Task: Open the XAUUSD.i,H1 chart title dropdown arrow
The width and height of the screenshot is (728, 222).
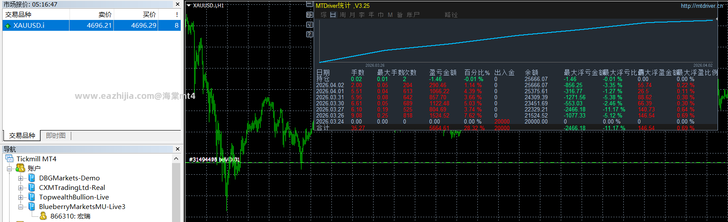Action: pyautogui.click(x=189, y=6)
